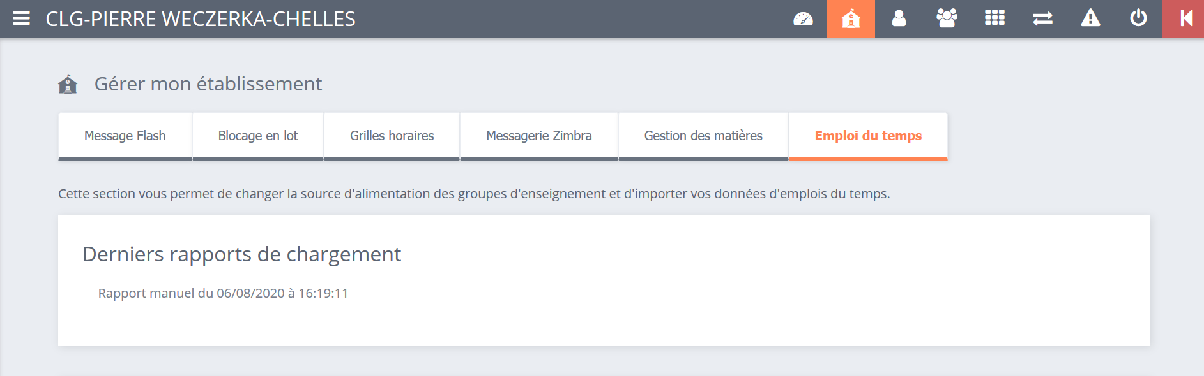The image size is (1204, 376).
Task: Open the user groups icon
Action: (x=947, y=19)
